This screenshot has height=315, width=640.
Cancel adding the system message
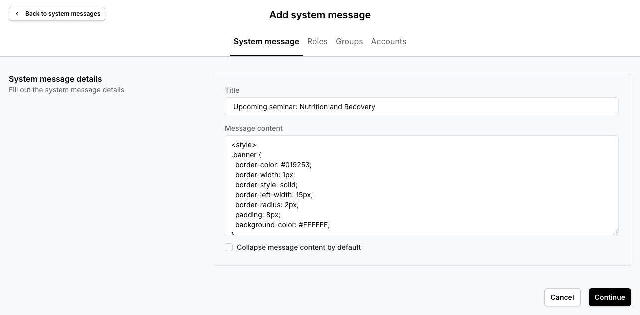[x=562, y=297]
